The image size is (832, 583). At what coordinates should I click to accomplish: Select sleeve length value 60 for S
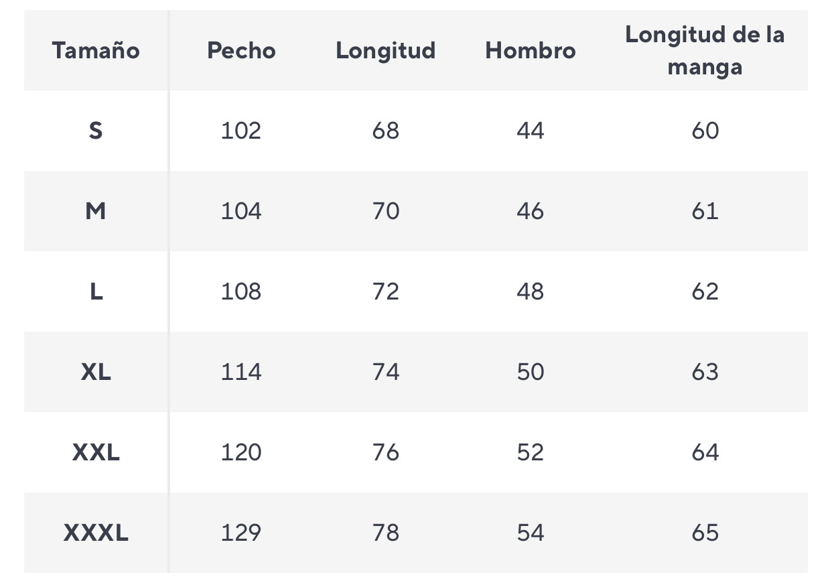point(705,131)
